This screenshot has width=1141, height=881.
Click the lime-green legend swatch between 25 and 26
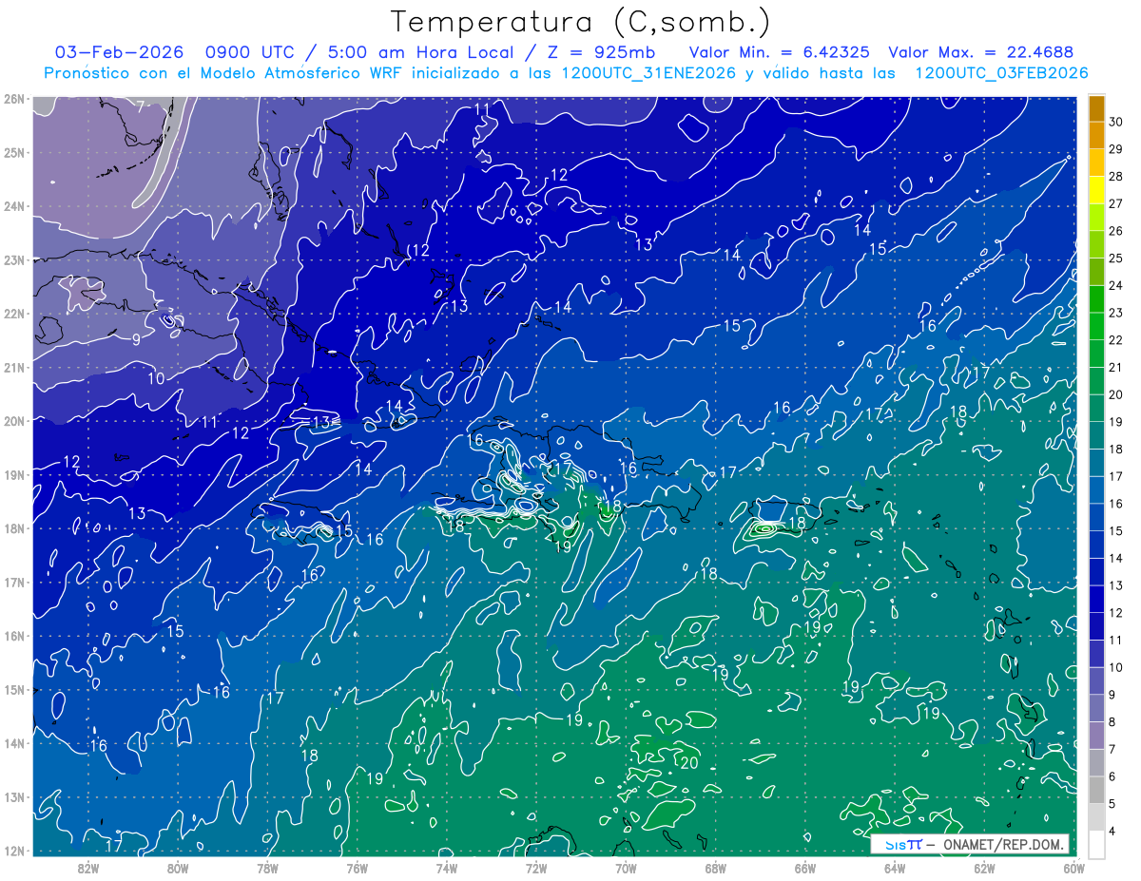pyautogui.click(x=1097, y=244)
